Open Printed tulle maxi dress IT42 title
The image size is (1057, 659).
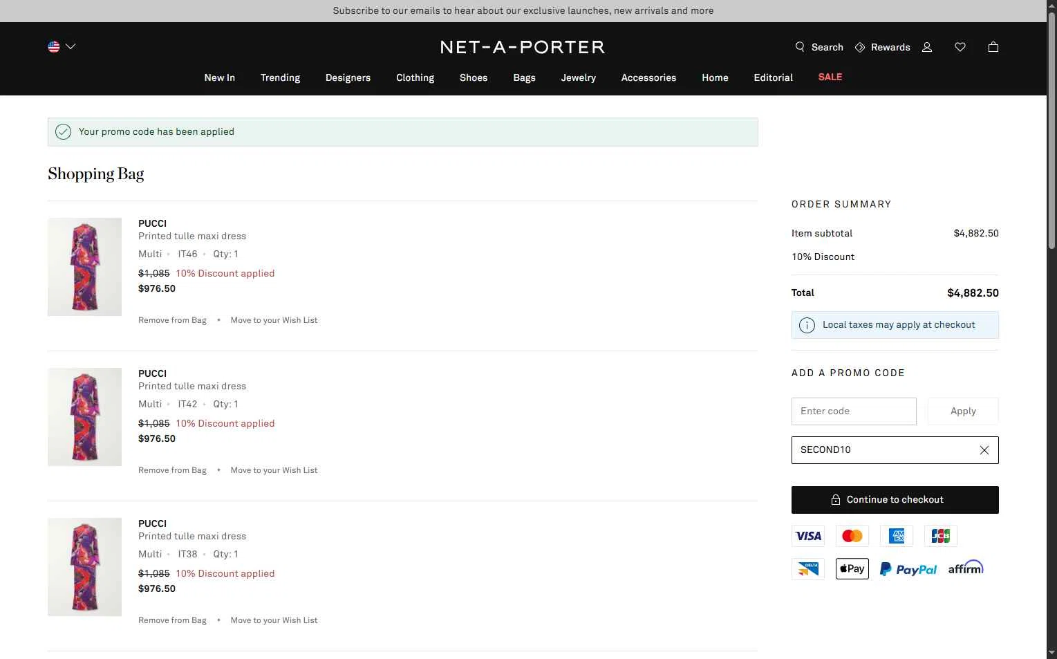pos(192,386)
